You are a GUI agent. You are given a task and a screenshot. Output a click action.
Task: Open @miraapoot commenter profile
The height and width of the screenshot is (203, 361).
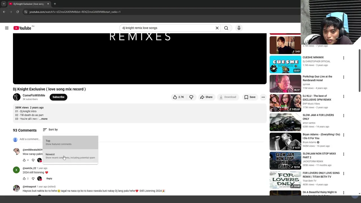point(29,187)
